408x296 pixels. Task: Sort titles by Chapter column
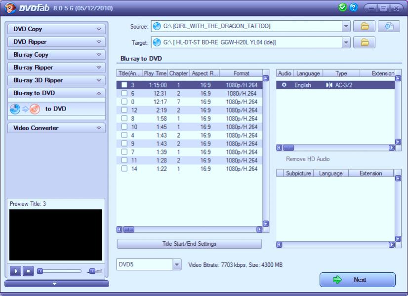click(x=178, y=74)
